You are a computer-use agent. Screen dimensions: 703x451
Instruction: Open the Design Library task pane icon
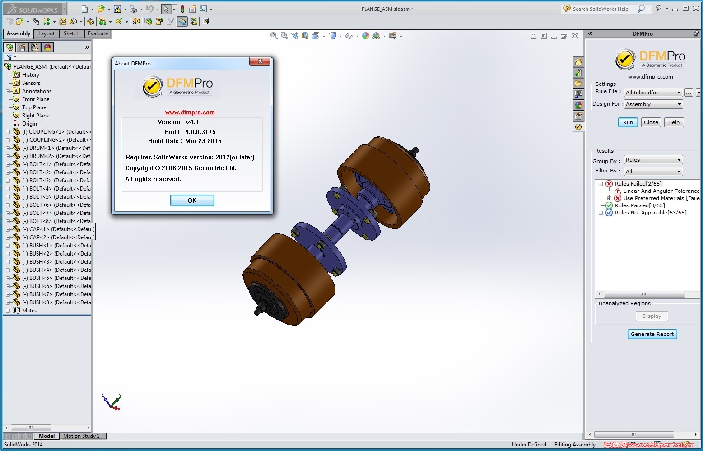pos(578,73)
